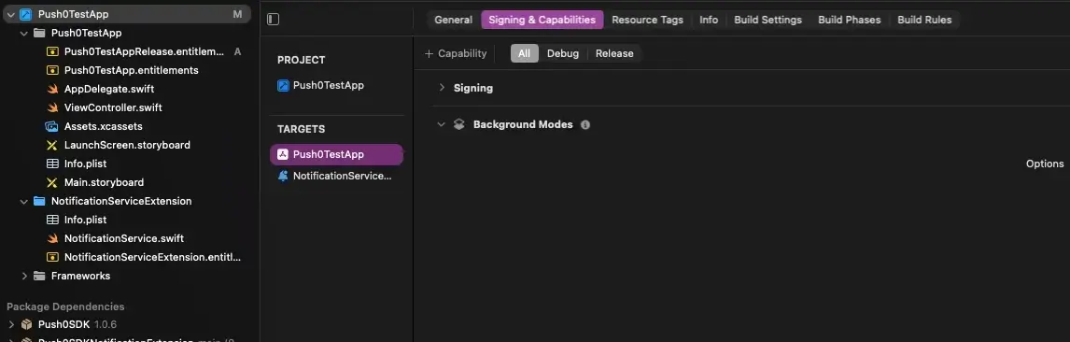Click the Options label in Background Modes
The height and width of the screenshot is (342, 1070).
click(1045, 164)
